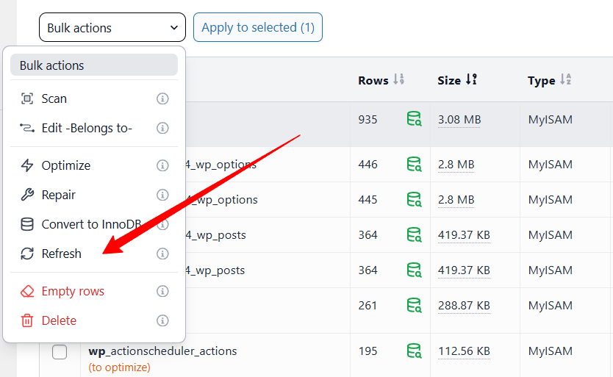This screenshot has width=613, height=377.
Task: Open info icon next to Delete
Action: coord(162,320)
